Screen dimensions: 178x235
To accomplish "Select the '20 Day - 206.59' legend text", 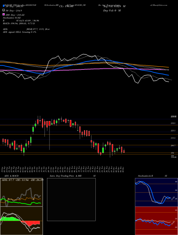I will point(14,7).
